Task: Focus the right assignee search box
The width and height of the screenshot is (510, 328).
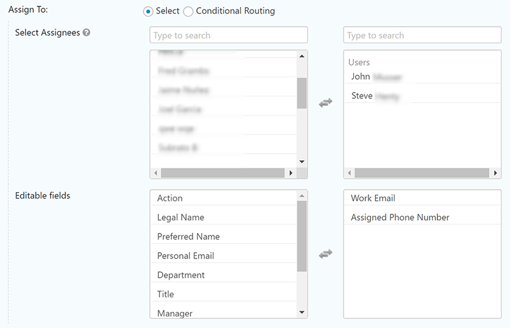Action: [x=422, y=35]
